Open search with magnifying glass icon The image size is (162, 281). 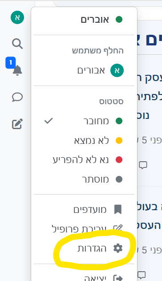point(17,44)
